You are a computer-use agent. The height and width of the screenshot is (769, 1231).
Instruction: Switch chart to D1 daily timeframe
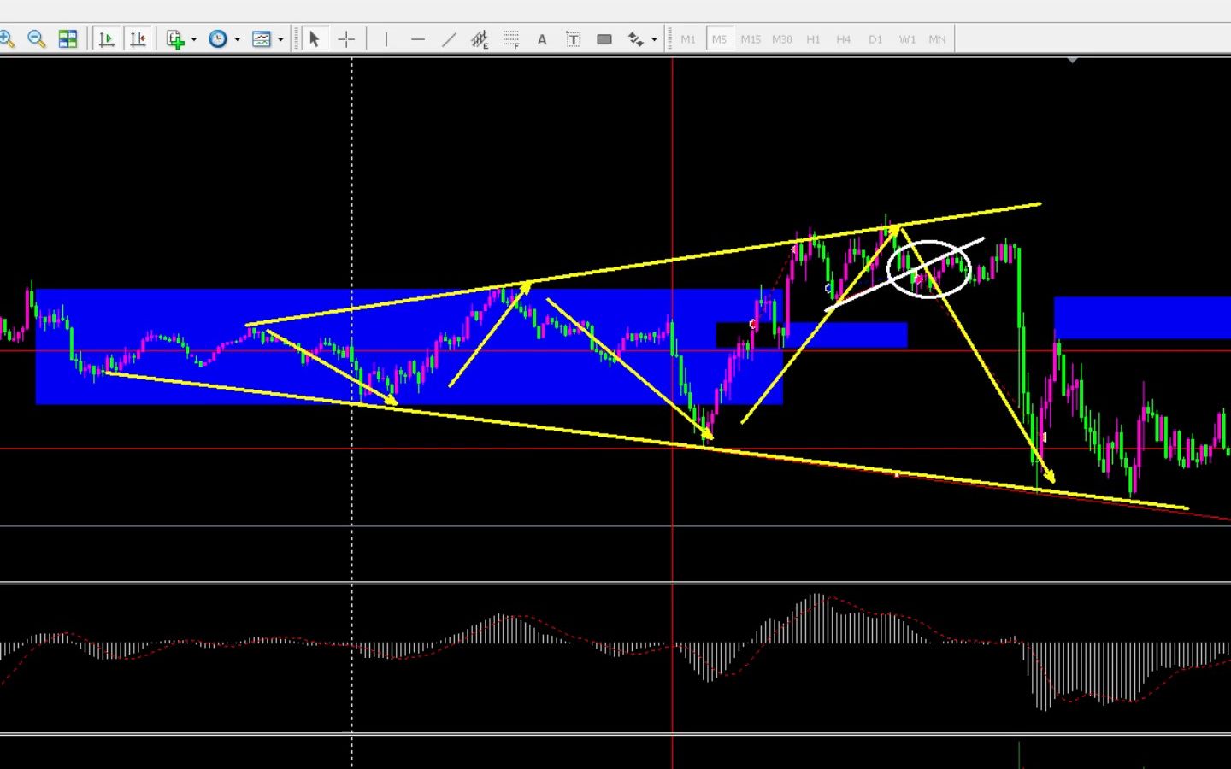(x=875, y=39)
